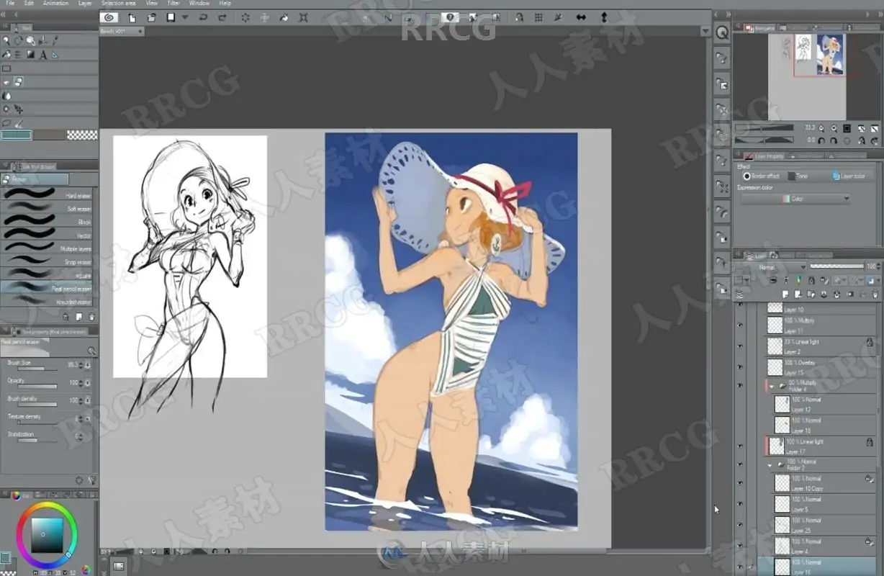884x576 pixels.
Task: Select the Ruler tool in tool palette
Action: point(55,55)
